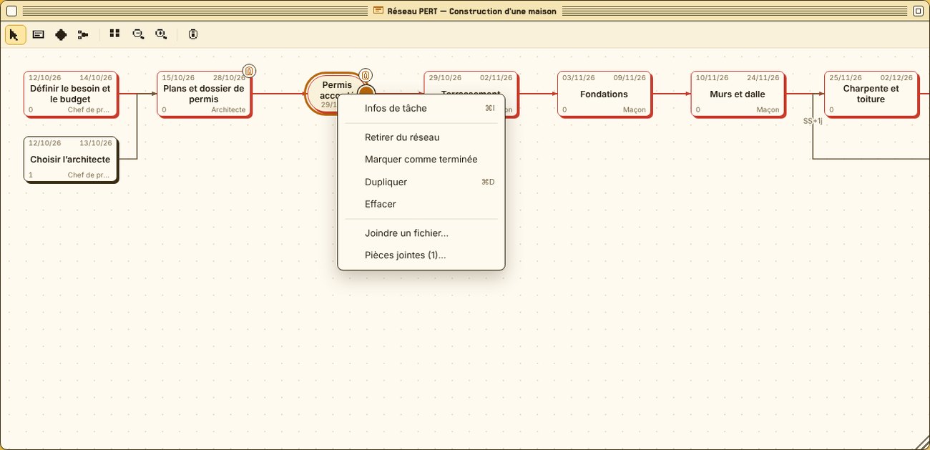Click the 28/10/26 end date

click(230, 78)
